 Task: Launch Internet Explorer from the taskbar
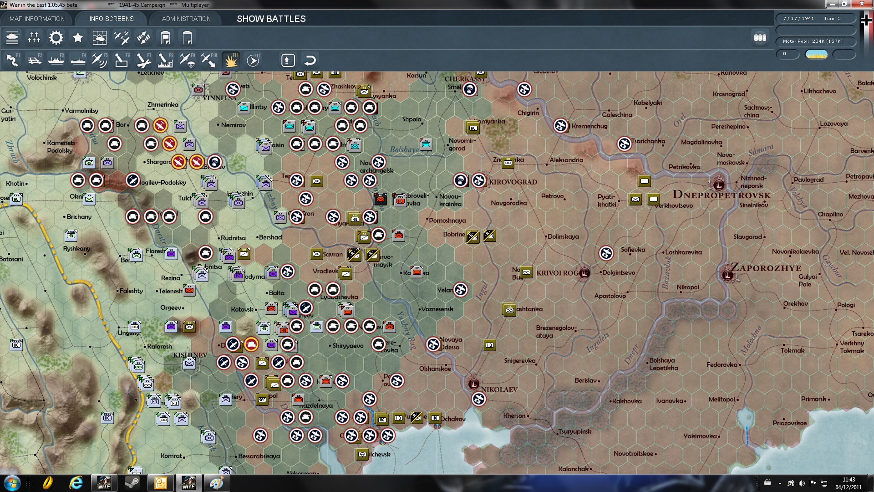(76, 483)
